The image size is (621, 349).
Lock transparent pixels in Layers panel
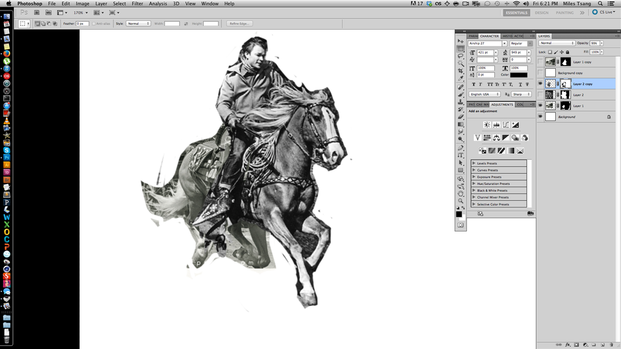[x=550, y=52]
